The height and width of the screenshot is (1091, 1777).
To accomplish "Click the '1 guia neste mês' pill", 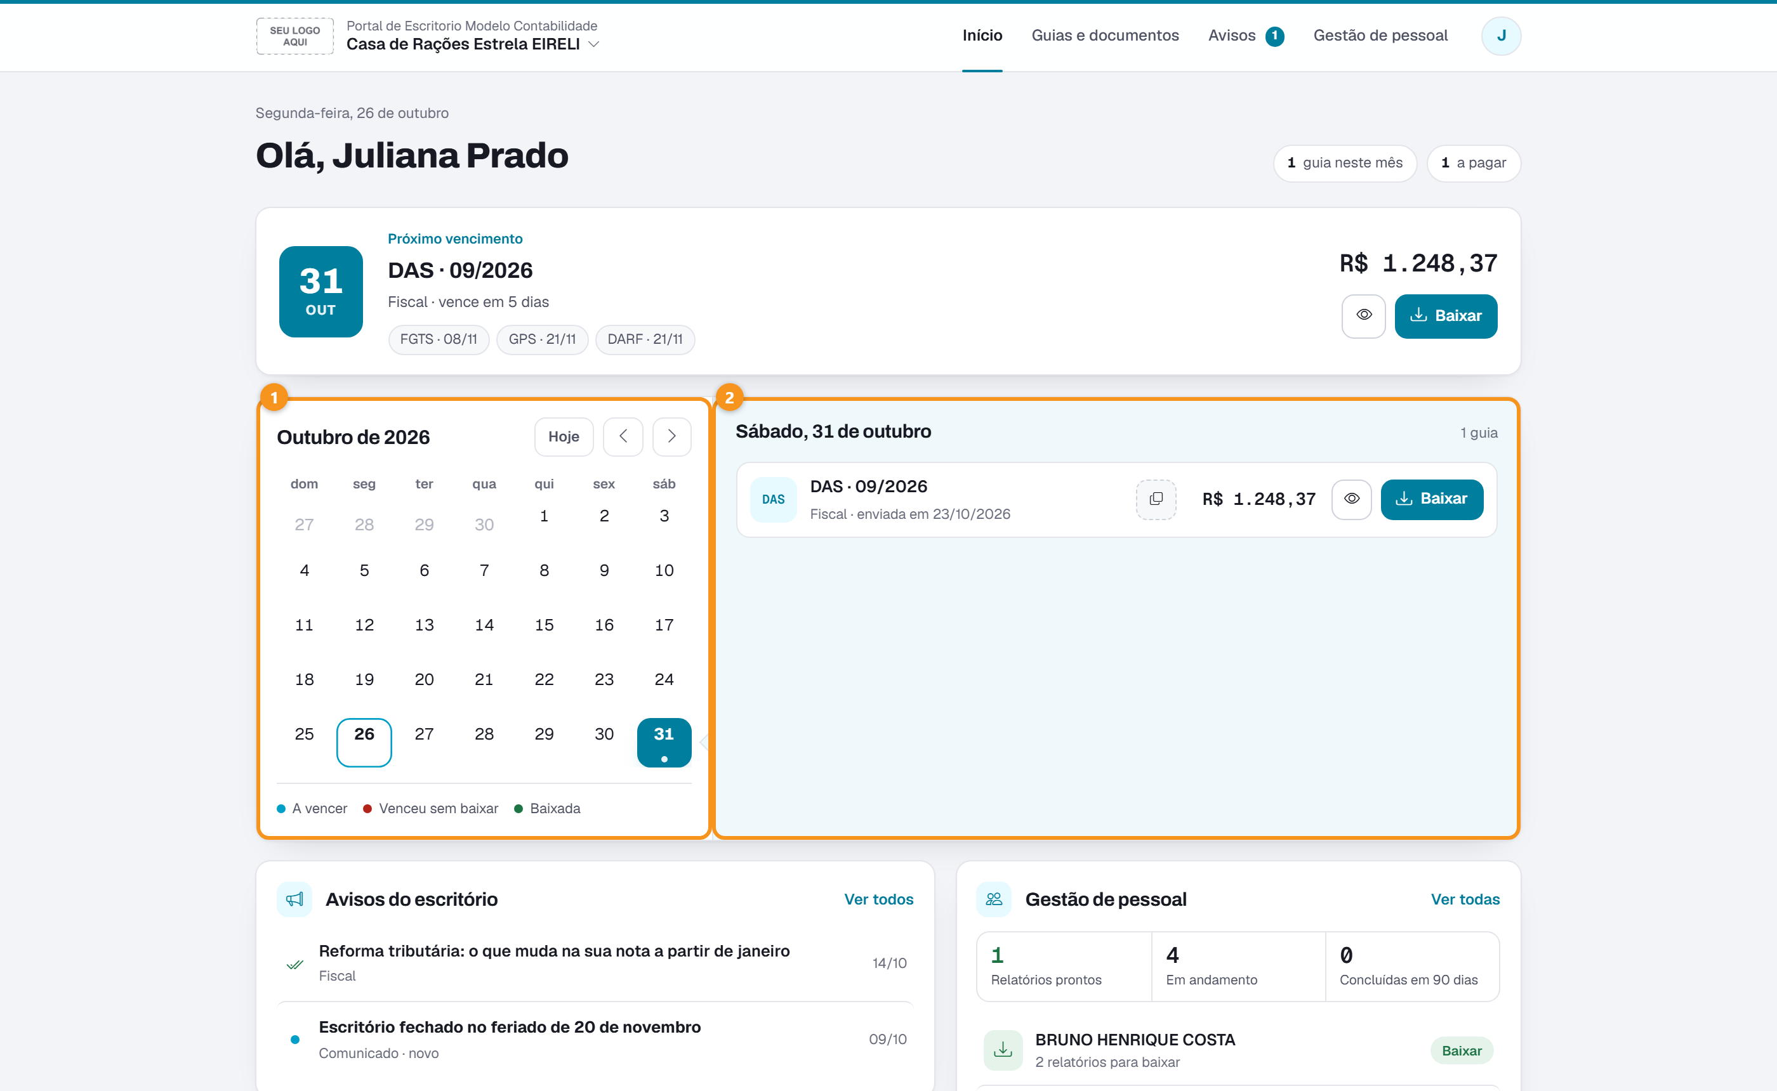I will coord(1345,163).
